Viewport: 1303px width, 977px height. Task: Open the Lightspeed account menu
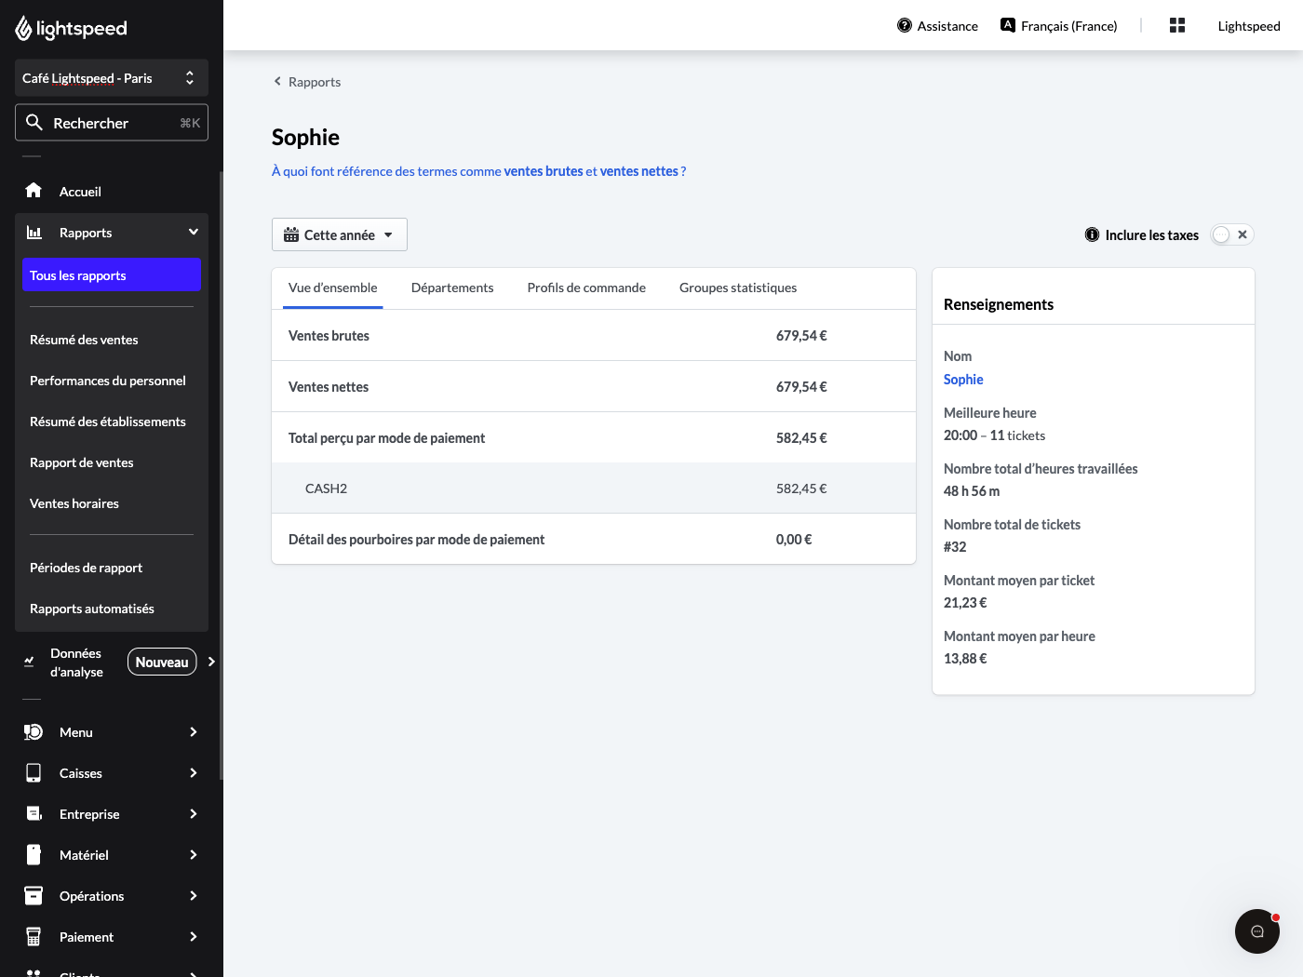pyautogui.click(x=1249, y=26)
